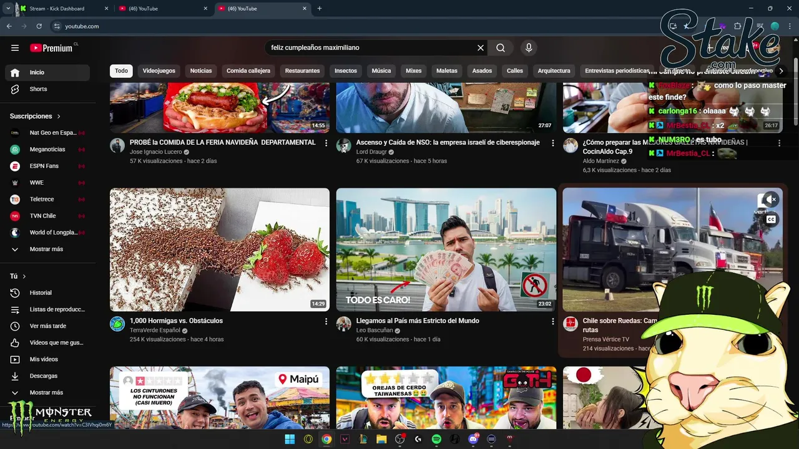Open the Suscripciones section chevron
This screenshot has height=449, width=799.
pyautogui.click(x=59, y=117)
